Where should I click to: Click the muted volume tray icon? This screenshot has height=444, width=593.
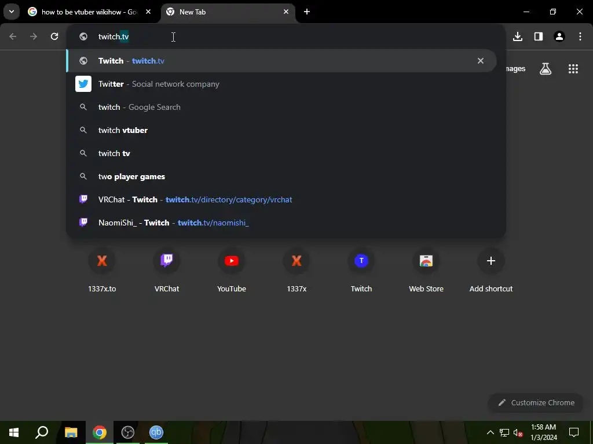[518, 432]
